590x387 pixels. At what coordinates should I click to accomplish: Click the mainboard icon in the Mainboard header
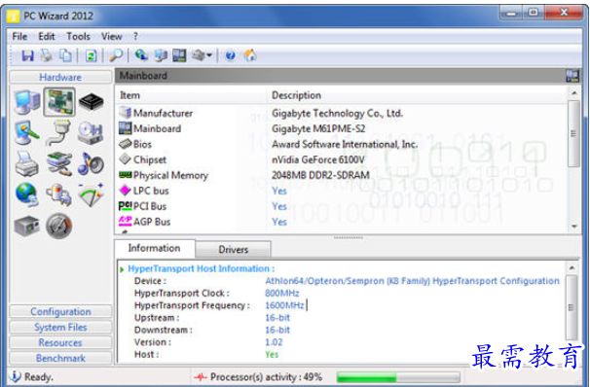pyautogui.click(x=572, y=76)
